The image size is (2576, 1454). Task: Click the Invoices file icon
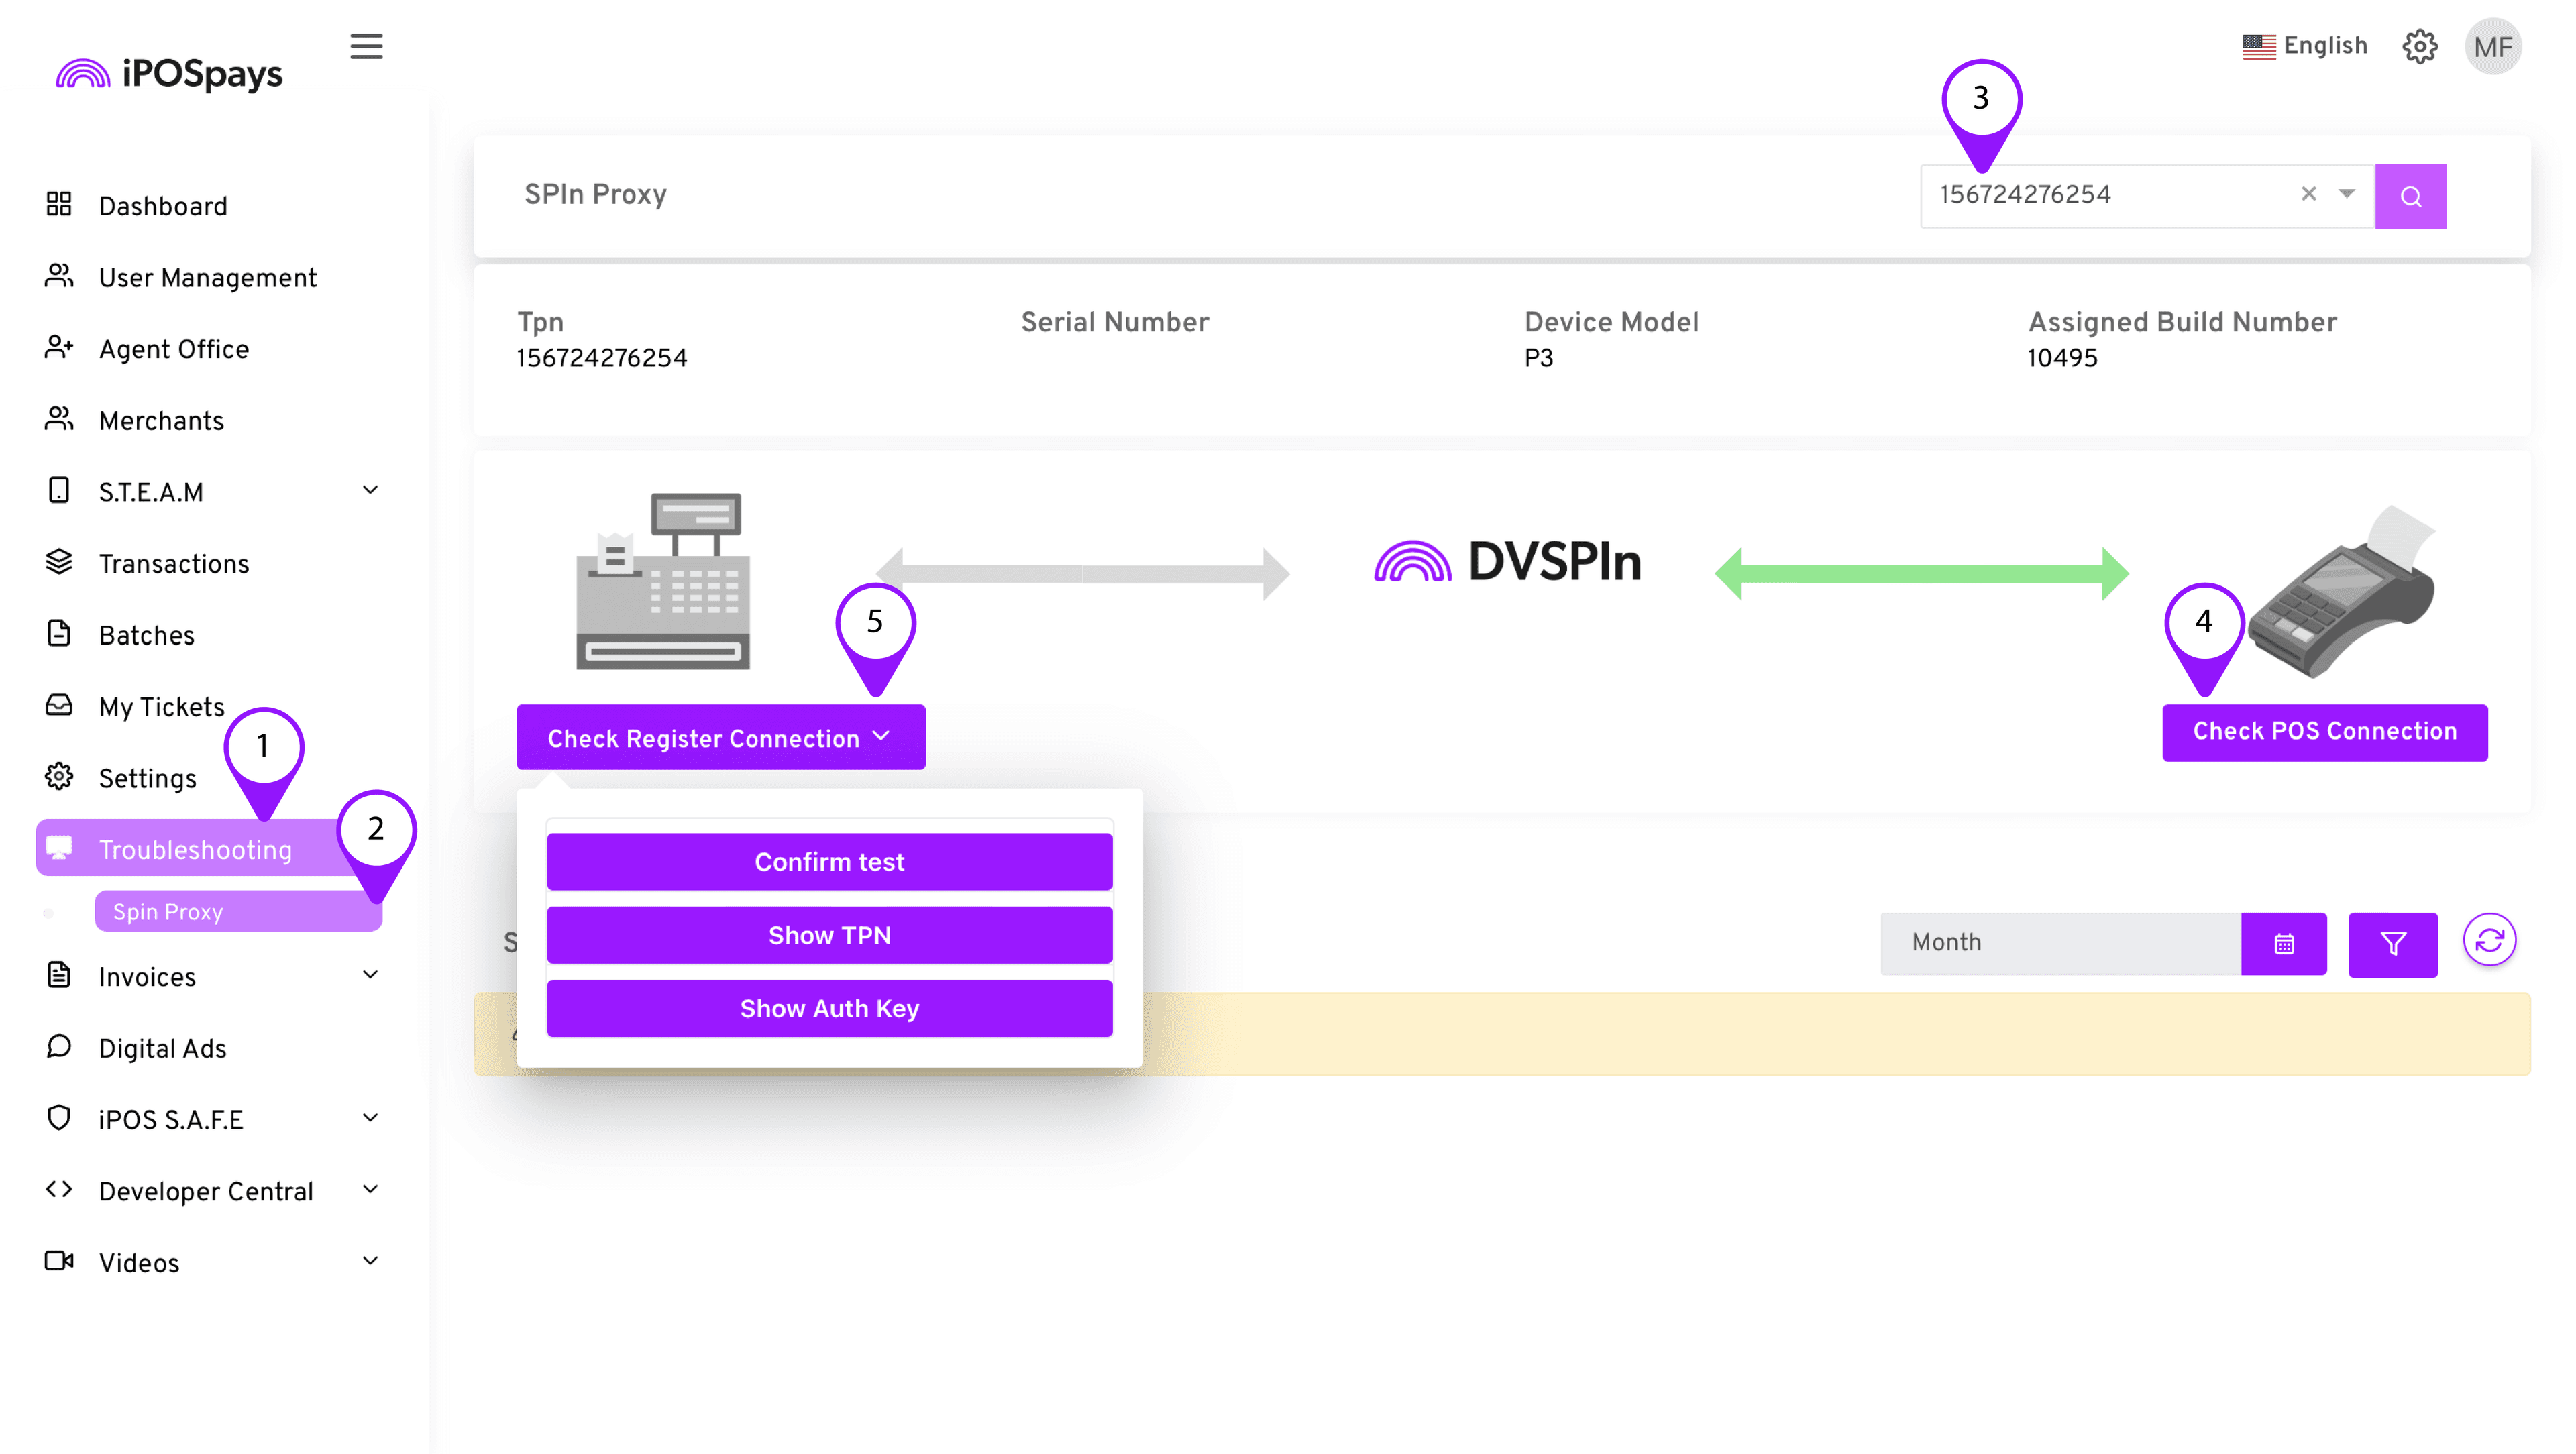(59, 975)
